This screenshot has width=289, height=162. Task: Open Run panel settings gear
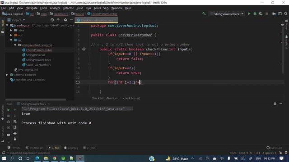(275, 104)
